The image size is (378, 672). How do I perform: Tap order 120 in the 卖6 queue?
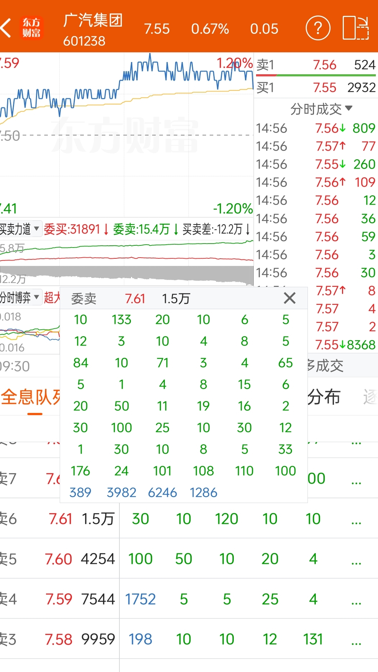pyautogui.click(x=227, y=519)
